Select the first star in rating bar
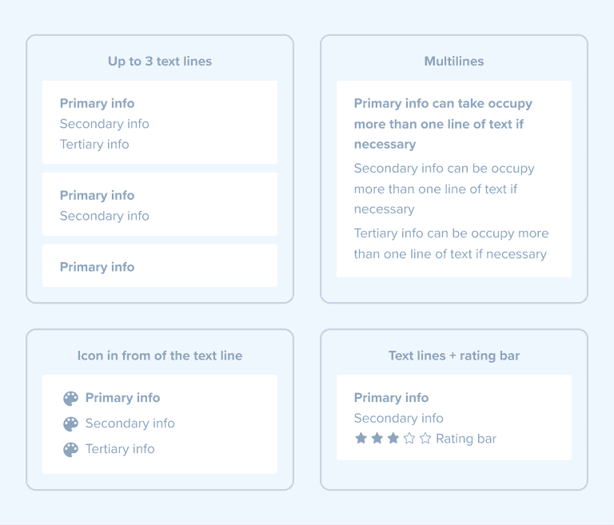The height and width of the screenshot is (525, 614). coord(361,438)
